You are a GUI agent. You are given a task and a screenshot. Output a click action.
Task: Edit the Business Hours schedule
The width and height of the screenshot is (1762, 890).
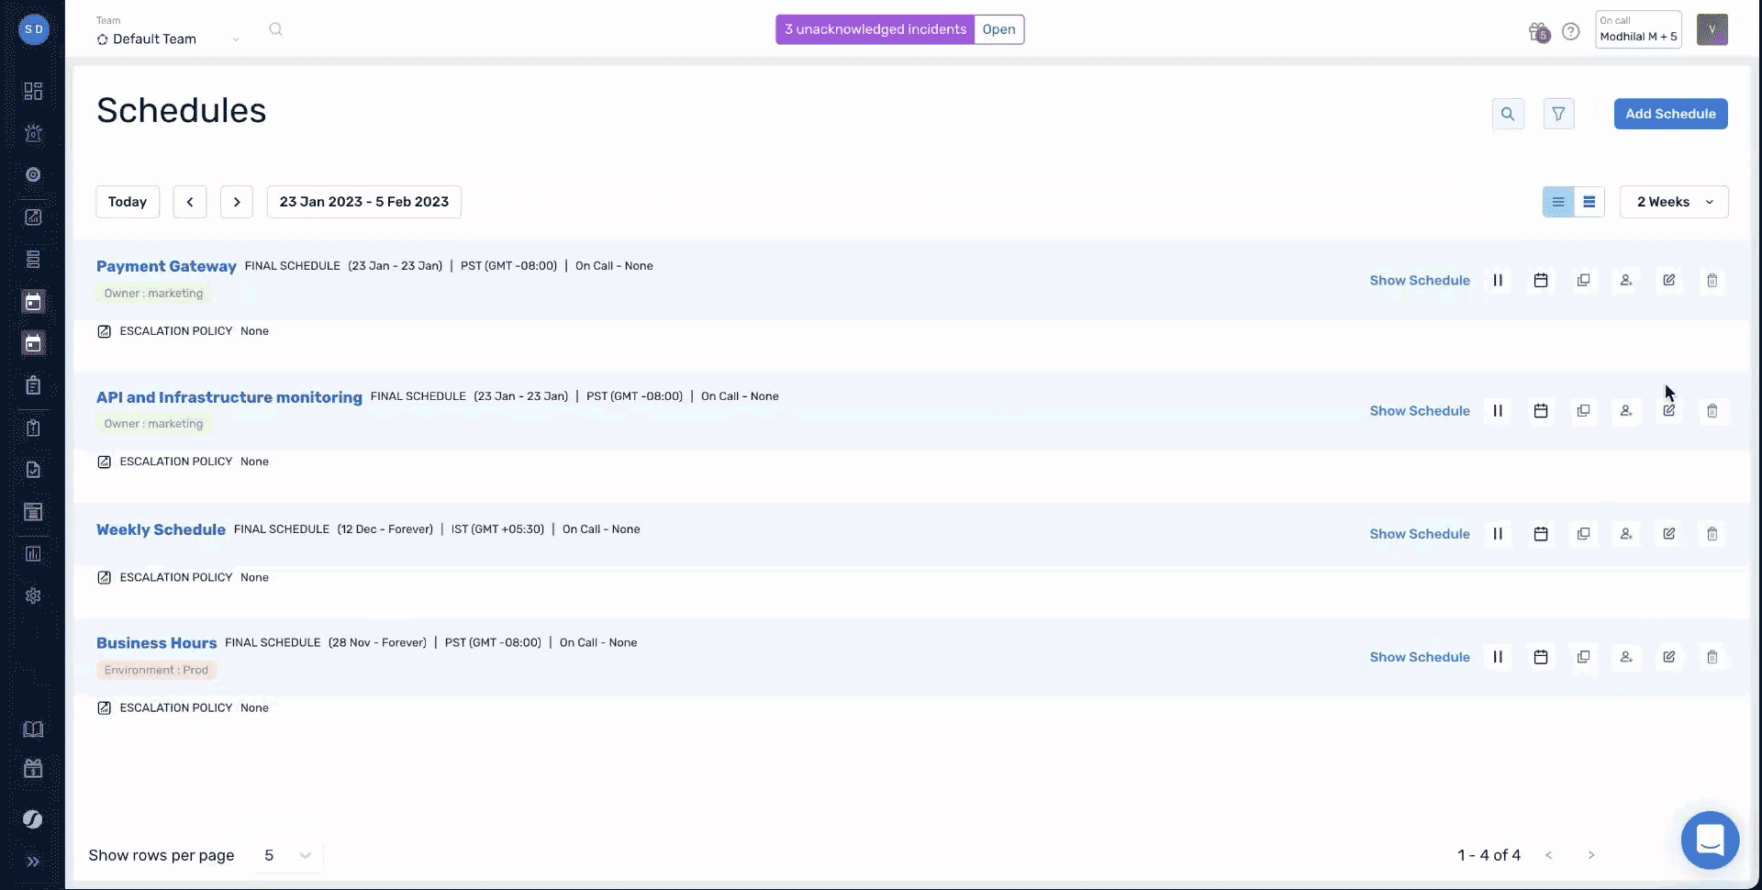1668,657
